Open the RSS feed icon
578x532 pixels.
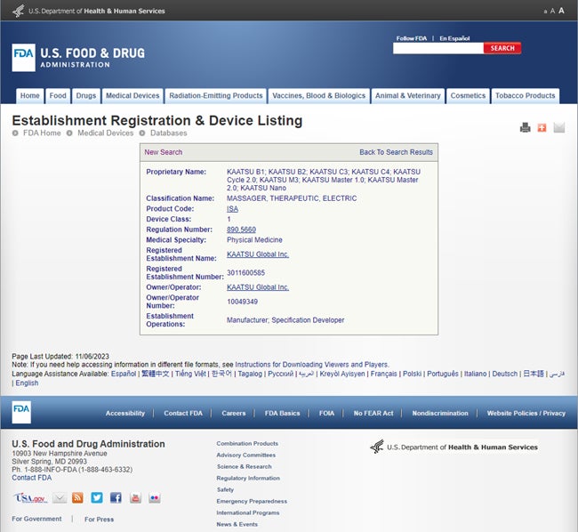(77, 497)
